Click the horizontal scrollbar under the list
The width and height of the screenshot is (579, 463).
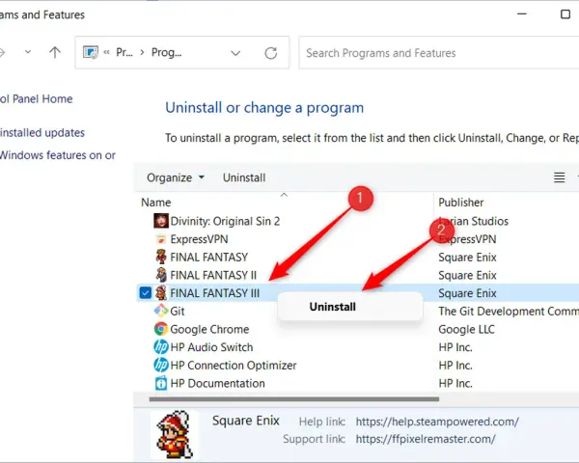(294, 399)
